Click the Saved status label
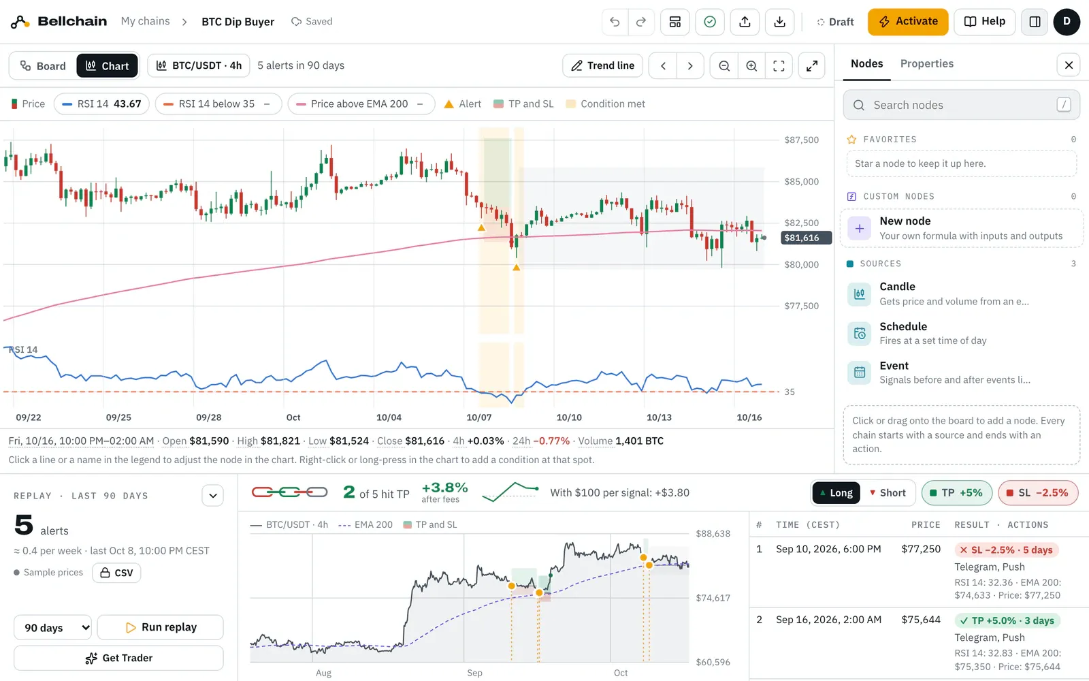The image size is (1089, 681). click(312, 22)
